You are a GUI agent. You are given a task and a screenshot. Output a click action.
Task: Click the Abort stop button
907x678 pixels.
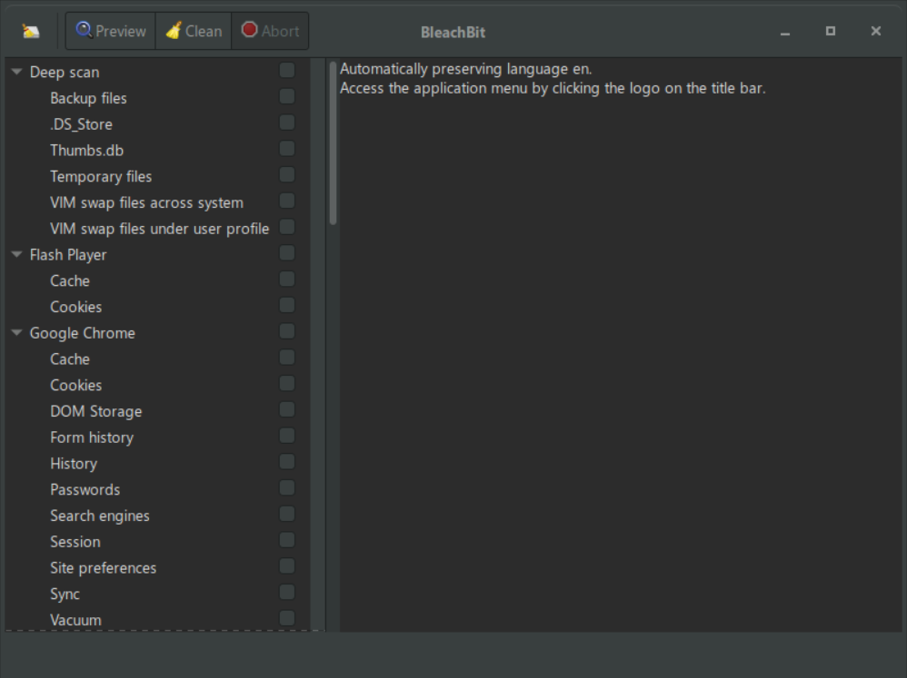[x=270, y=31]
